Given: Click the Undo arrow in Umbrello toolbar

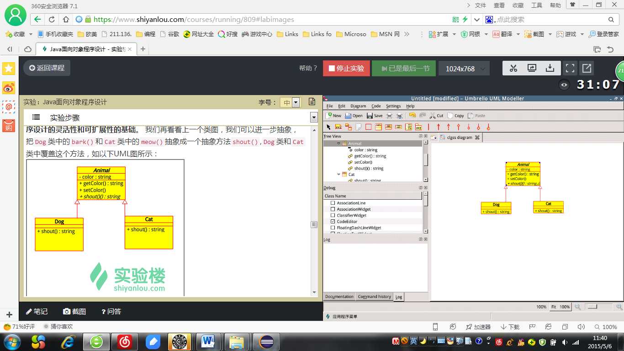Looking at the screenshot, I should tap(412, 116).
